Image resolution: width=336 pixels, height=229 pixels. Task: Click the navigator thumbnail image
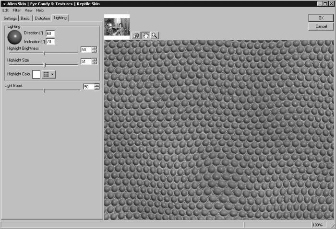tap(117, 27)
